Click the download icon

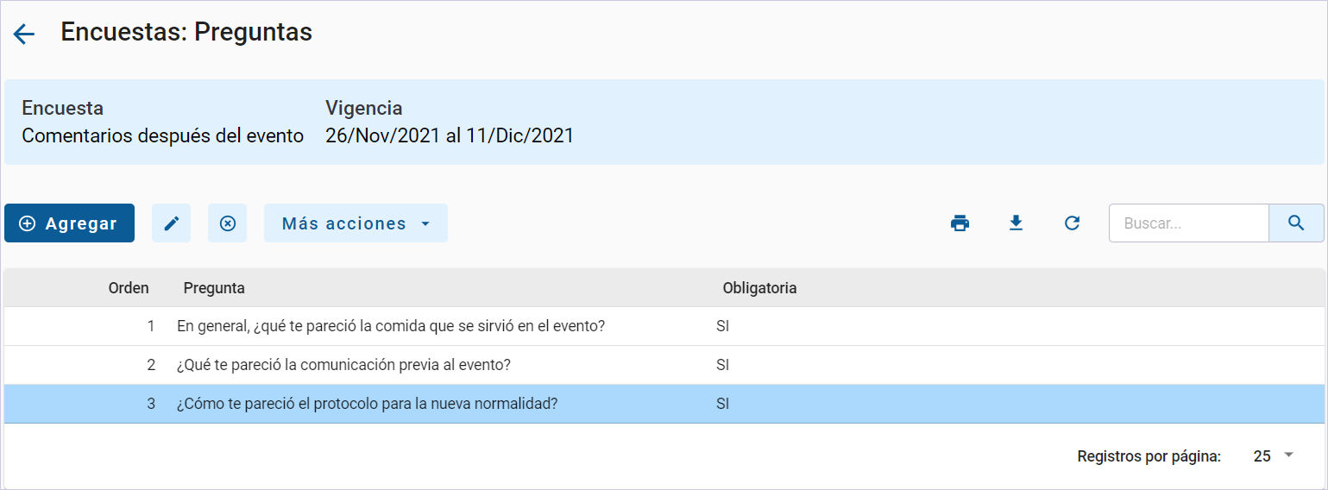point(1016,223)
